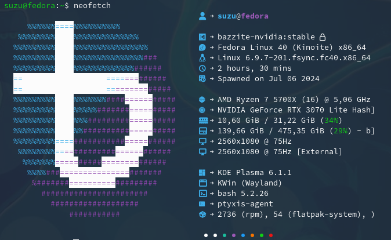The width and height of the screenshot is (391, 240).
Task: Click the orange color dot
Action: pos(252,235)
